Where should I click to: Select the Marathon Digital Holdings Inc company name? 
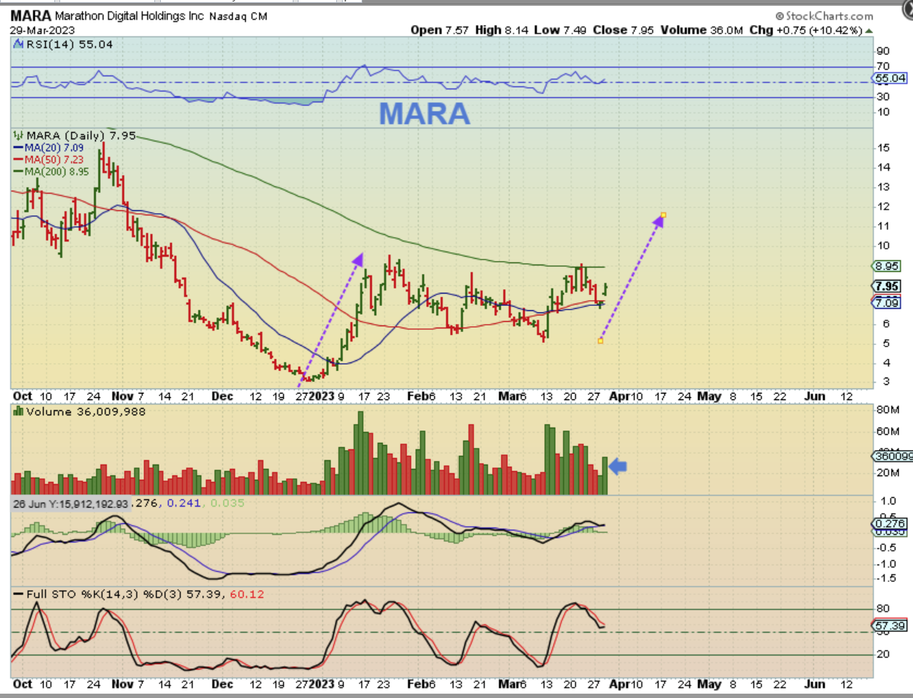tap(130, 16)
